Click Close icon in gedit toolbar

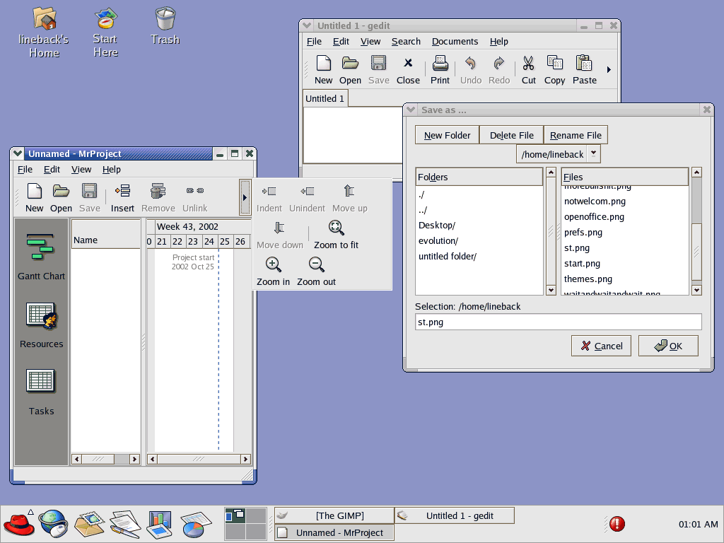point(408,63)
